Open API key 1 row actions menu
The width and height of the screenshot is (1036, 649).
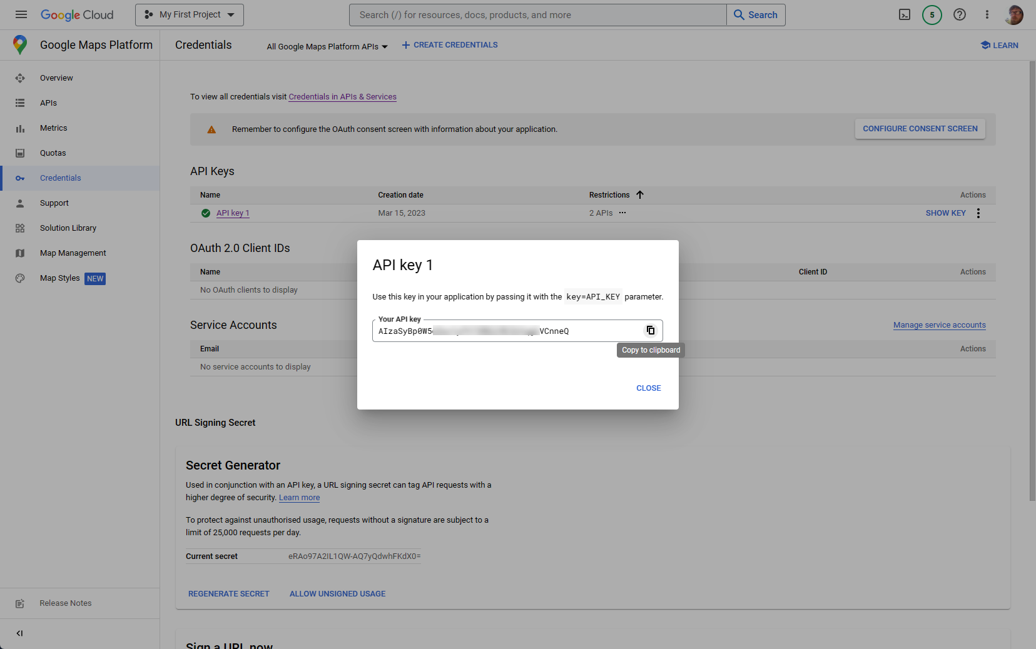click(978, 213)
